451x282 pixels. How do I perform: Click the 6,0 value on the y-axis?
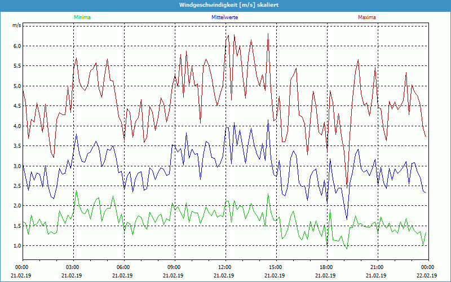click(x=16, y=46)
